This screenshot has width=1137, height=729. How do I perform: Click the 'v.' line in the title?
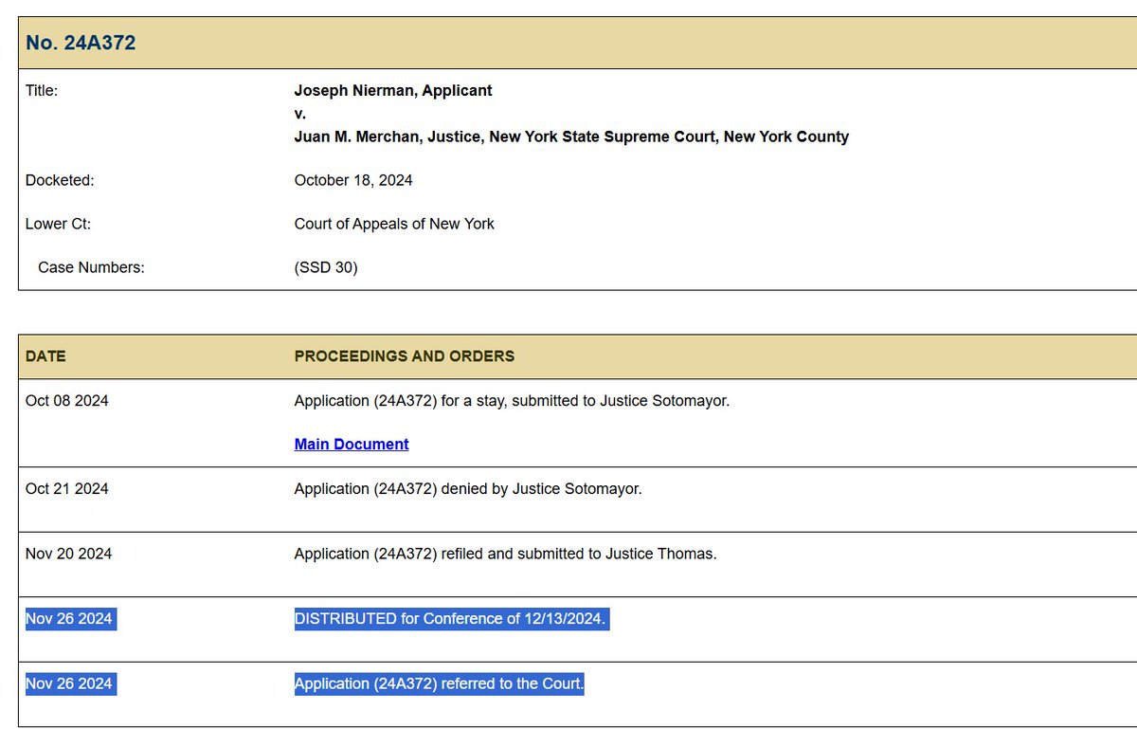point(300,114)
